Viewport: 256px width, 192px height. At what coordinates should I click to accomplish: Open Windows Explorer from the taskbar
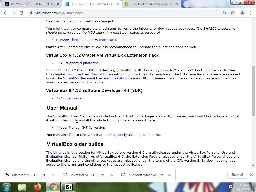[22, 187]
